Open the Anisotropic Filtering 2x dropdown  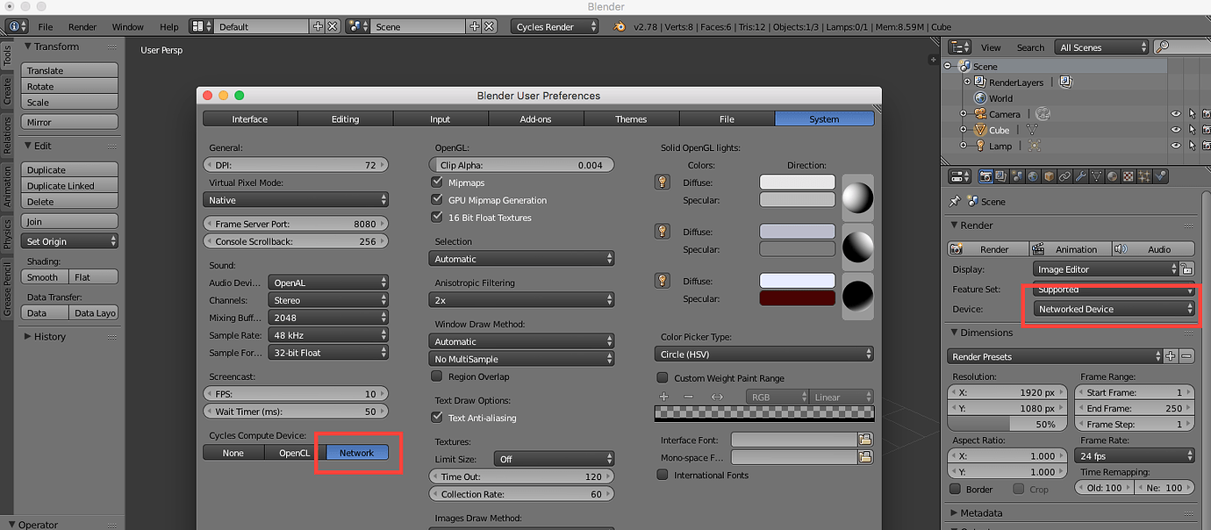521,300
